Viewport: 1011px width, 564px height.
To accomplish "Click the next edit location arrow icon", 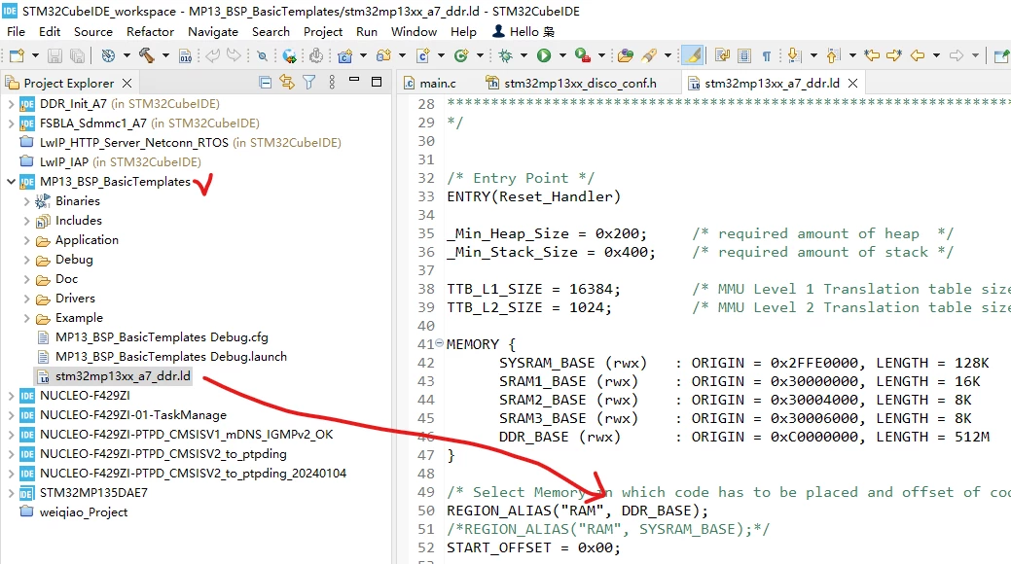I will (x=893, y=56).
